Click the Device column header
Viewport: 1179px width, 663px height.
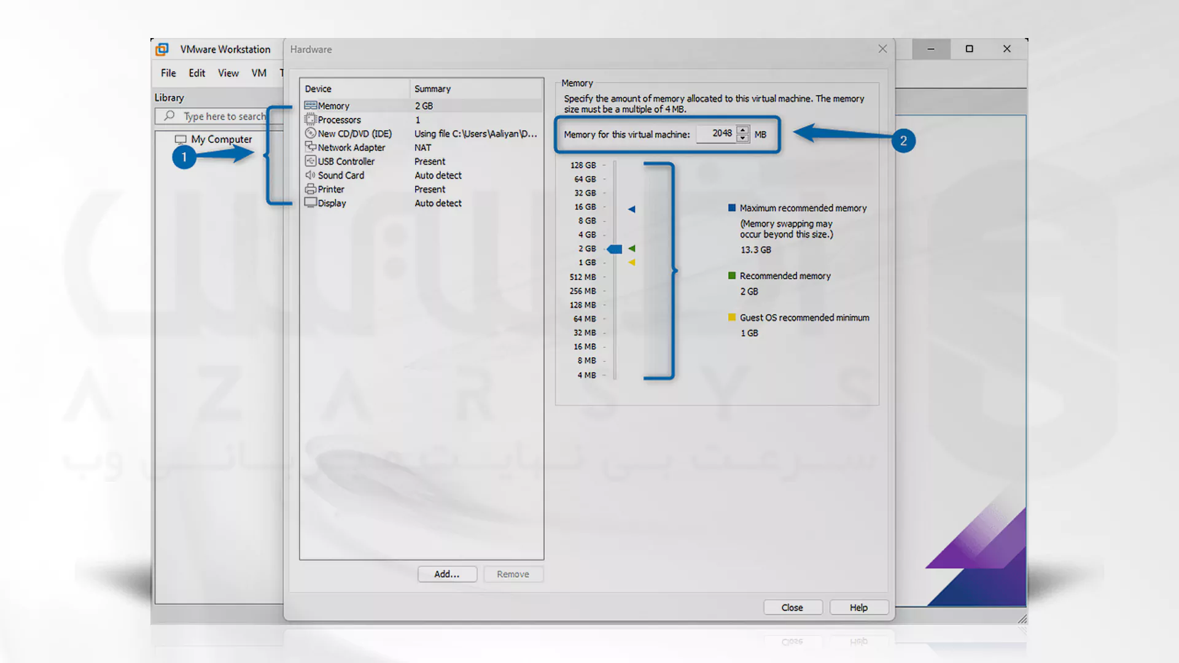(355, 89)
